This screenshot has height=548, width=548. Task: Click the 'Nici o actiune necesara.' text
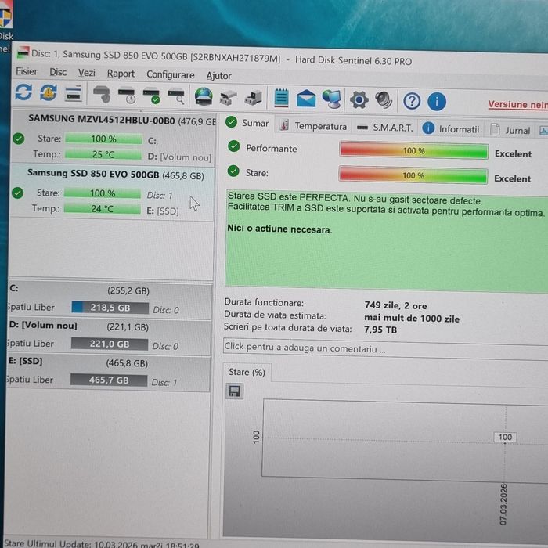click(279, 229)
